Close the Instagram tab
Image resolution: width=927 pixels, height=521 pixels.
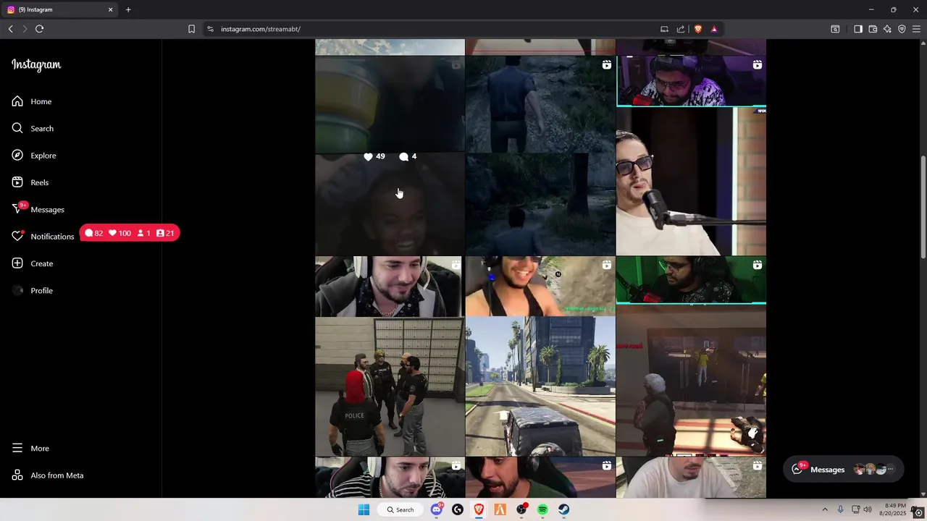111,9
